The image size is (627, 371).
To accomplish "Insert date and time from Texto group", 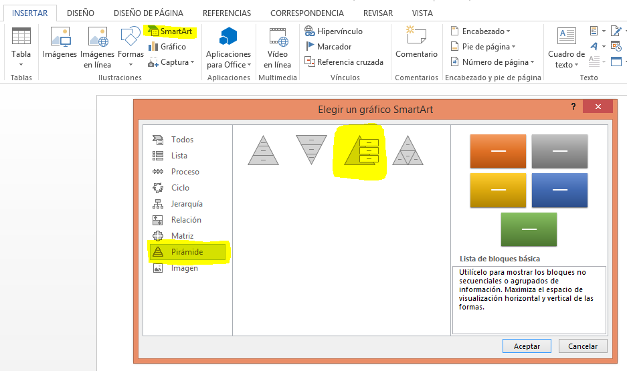I will [x=616, y=46].
